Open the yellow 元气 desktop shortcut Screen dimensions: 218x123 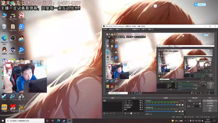4,108
